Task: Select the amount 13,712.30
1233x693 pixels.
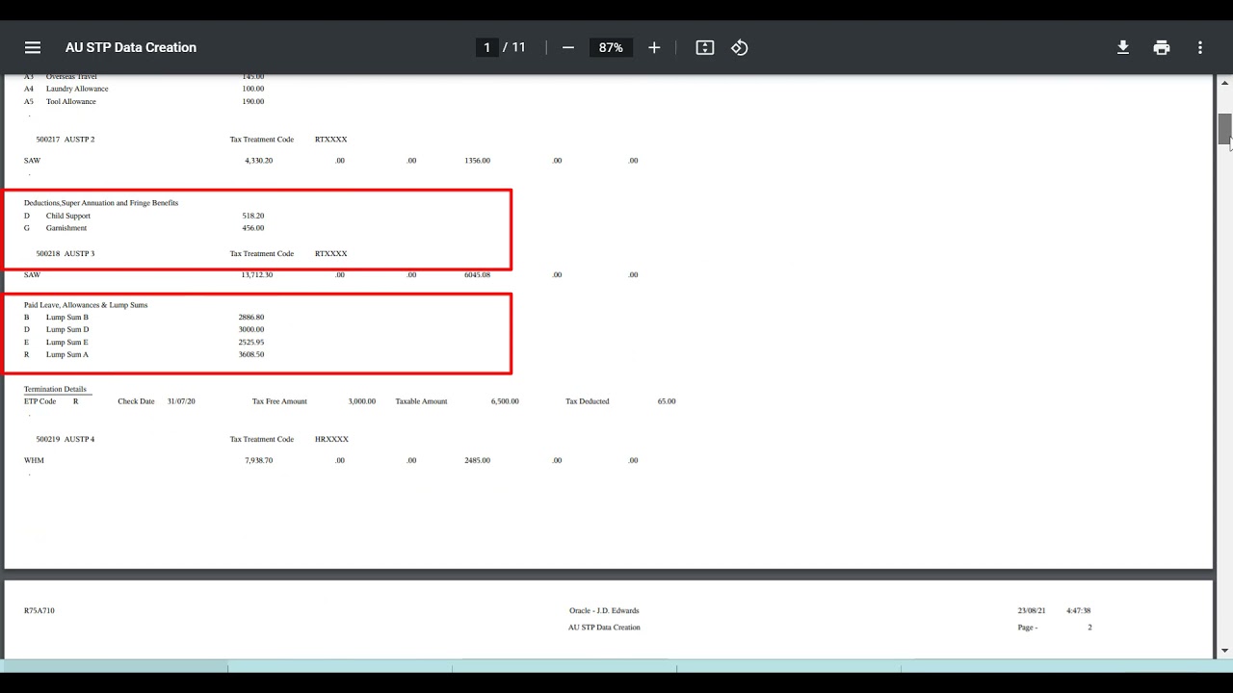Action: [x=257, y=274]
